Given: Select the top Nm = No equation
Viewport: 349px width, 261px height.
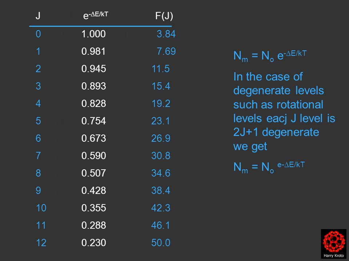Looking at the screenshot, I should (x=270, y=55).
